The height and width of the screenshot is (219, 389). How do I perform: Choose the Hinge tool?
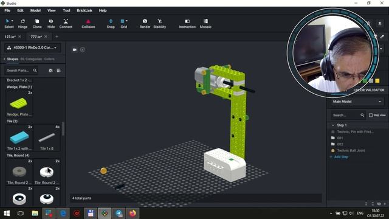point(22,24)
